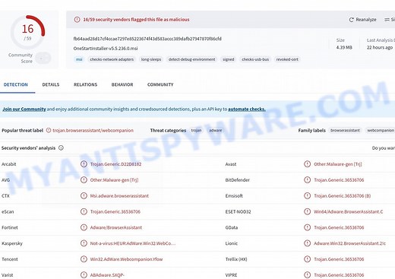Viewport: 395px width, 279px height.
Task: Click the 16/59 security vendors flagged message
Action: [x=136, y=20]
